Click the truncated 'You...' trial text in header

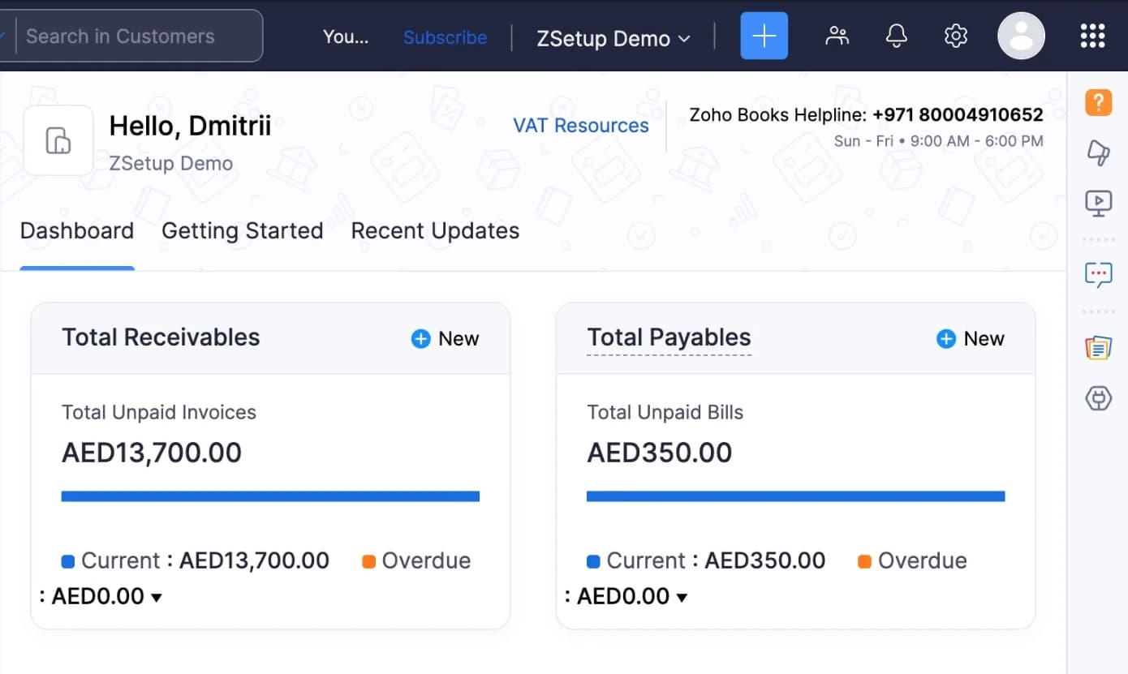click(x=346, y=36)
